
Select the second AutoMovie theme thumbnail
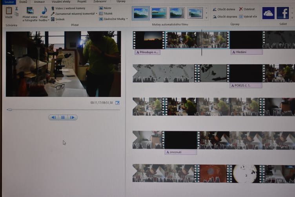point(159,13)
